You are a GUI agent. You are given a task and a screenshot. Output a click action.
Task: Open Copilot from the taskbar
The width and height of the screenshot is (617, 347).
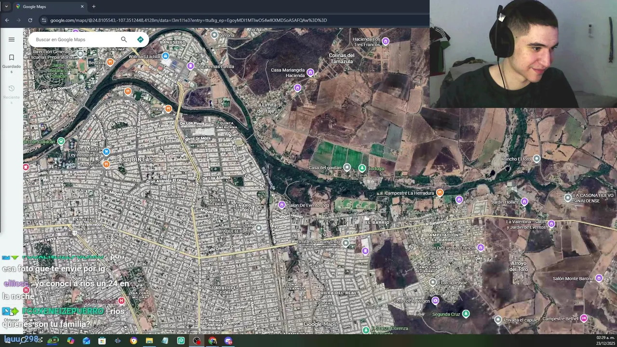point(71,341)
